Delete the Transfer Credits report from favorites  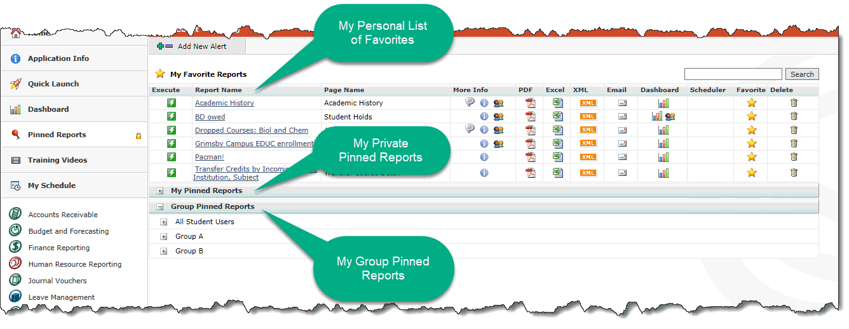coord(794,173)
